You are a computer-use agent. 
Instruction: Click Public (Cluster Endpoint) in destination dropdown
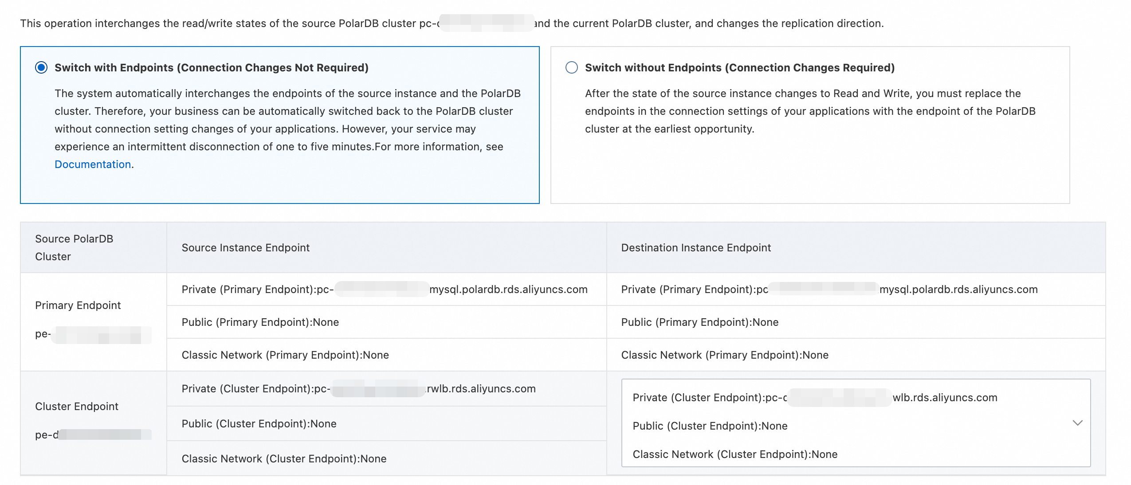pos(710,426)
